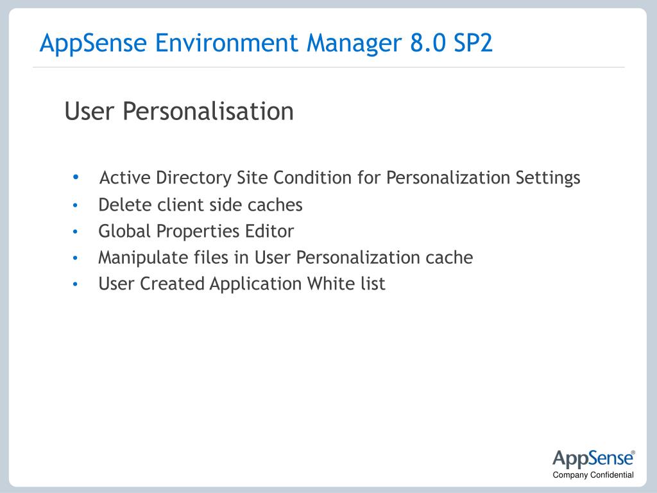This screenshot has height=493, width=657.
Task: Click the Active Directory Site Condition bullet text
Action: click(x=340, y=178)
